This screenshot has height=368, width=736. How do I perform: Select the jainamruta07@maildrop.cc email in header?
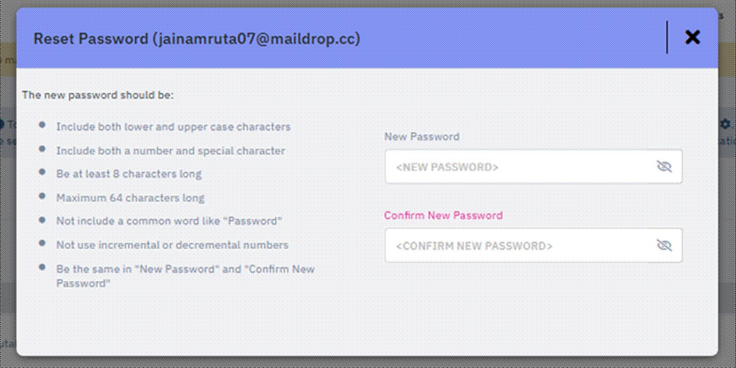256,39
